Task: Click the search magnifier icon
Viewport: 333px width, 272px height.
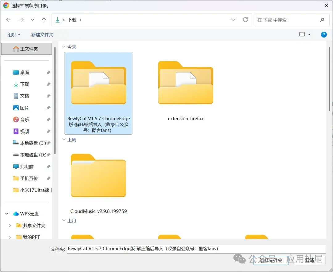Action: click(322, 20)
